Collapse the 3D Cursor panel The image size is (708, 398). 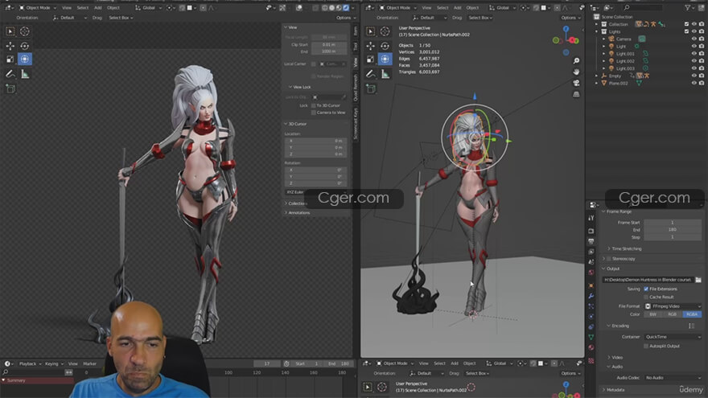point(295,124)
